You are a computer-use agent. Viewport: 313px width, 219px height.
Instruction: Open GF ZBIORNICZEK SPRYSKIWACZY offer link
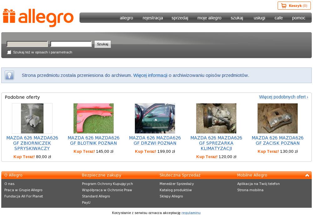32,143
